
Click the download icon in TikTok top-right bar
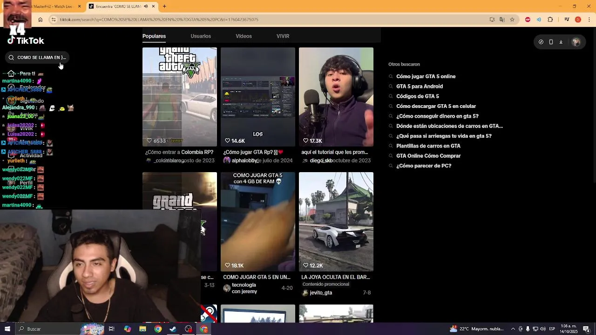(x=561, y=42)
